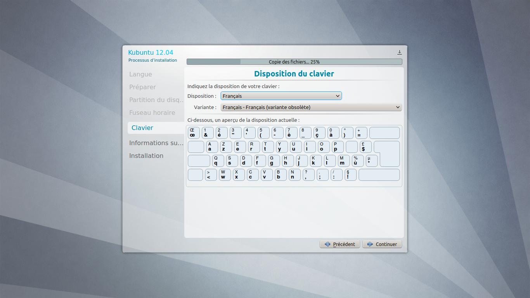Click the + = key in preview
530x298 pixels.
361,133
